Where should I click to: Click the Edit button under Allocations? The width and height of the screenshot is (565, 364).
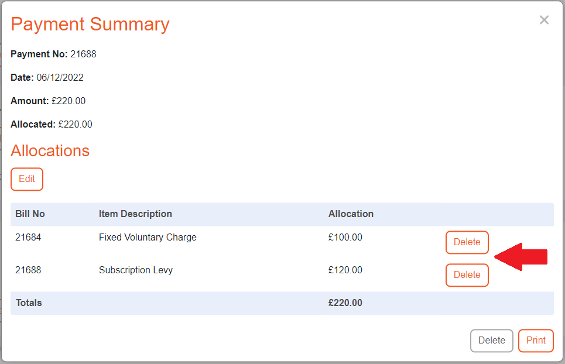point(26,179)
